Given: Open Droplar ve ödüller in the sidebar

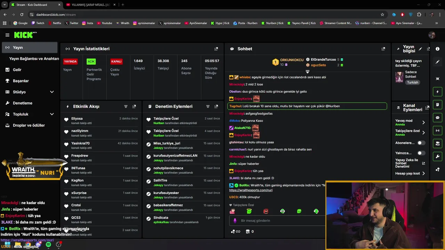Looking at the screenshot, I should (29, 125).
